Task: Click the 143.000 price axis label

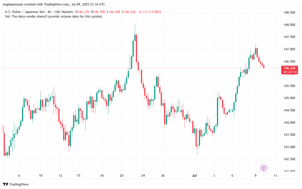Action: point(289,147)
